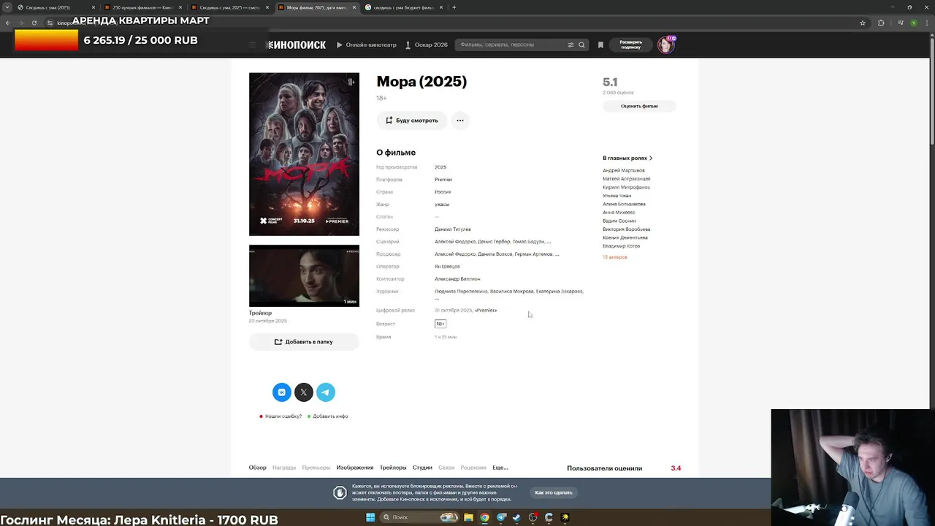Switch to the Студии tab
935x526 pixels.
(x=422, y=468)
